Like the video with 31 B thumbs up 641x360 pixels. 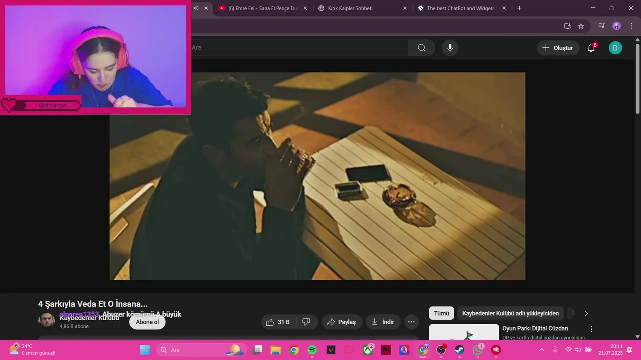coord(278,322)
